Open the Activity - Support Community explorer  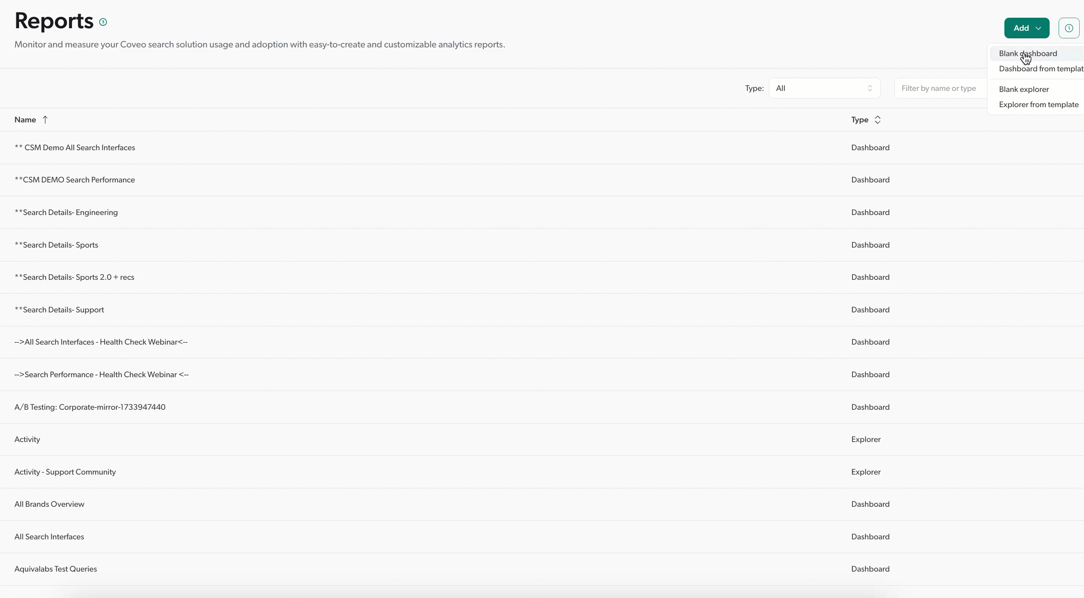point(65,472)
